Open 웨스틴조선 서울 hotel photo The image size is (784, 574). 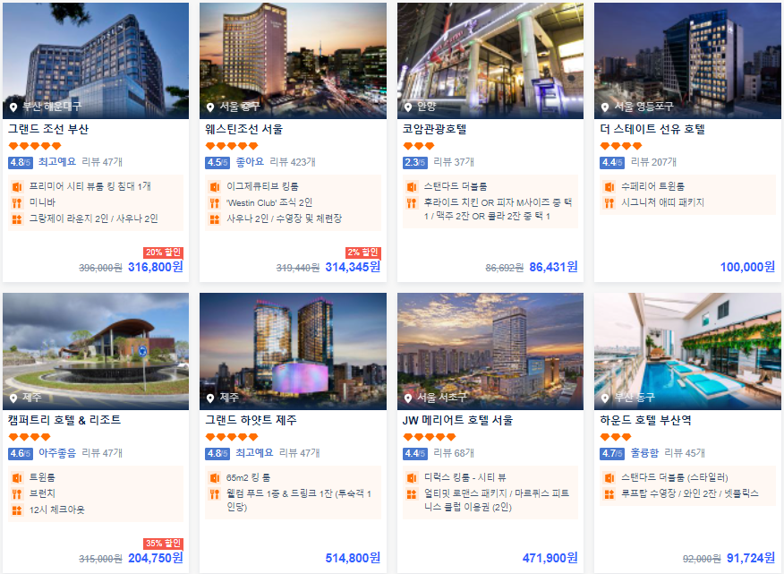(x=293, y=61)
